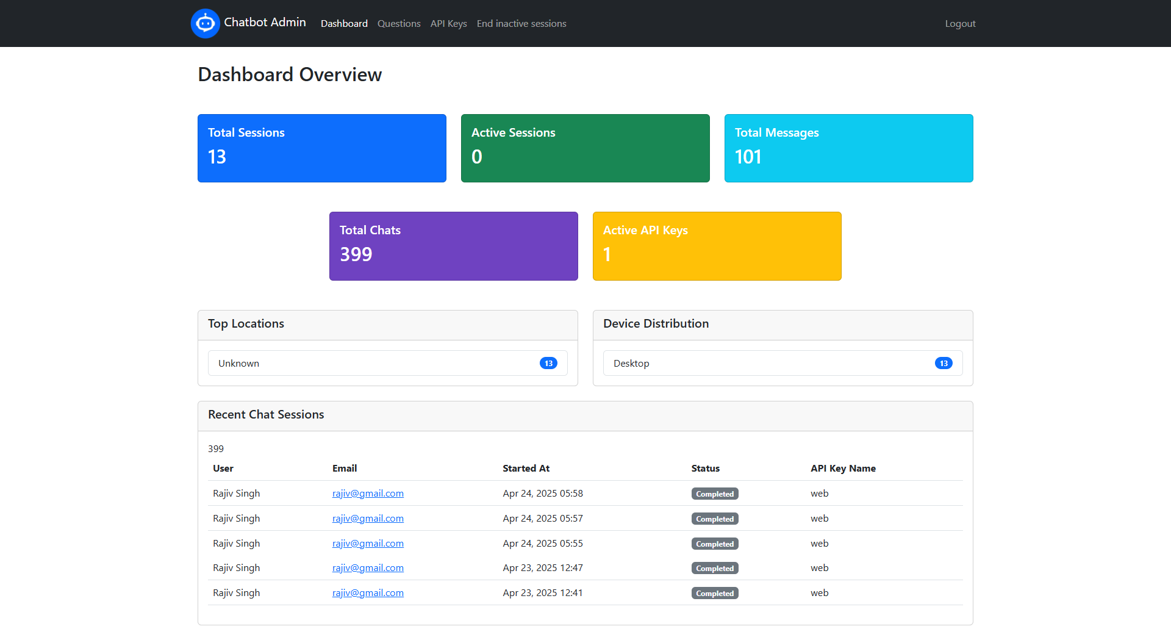Screen dimensions: 1171x640
Task: Click Completed badge for Apr 24 05:58 session
Action: coord(715,494)
